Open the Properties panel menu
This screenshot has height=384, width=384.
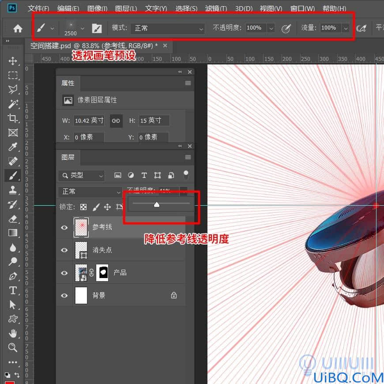coord(188,83)
